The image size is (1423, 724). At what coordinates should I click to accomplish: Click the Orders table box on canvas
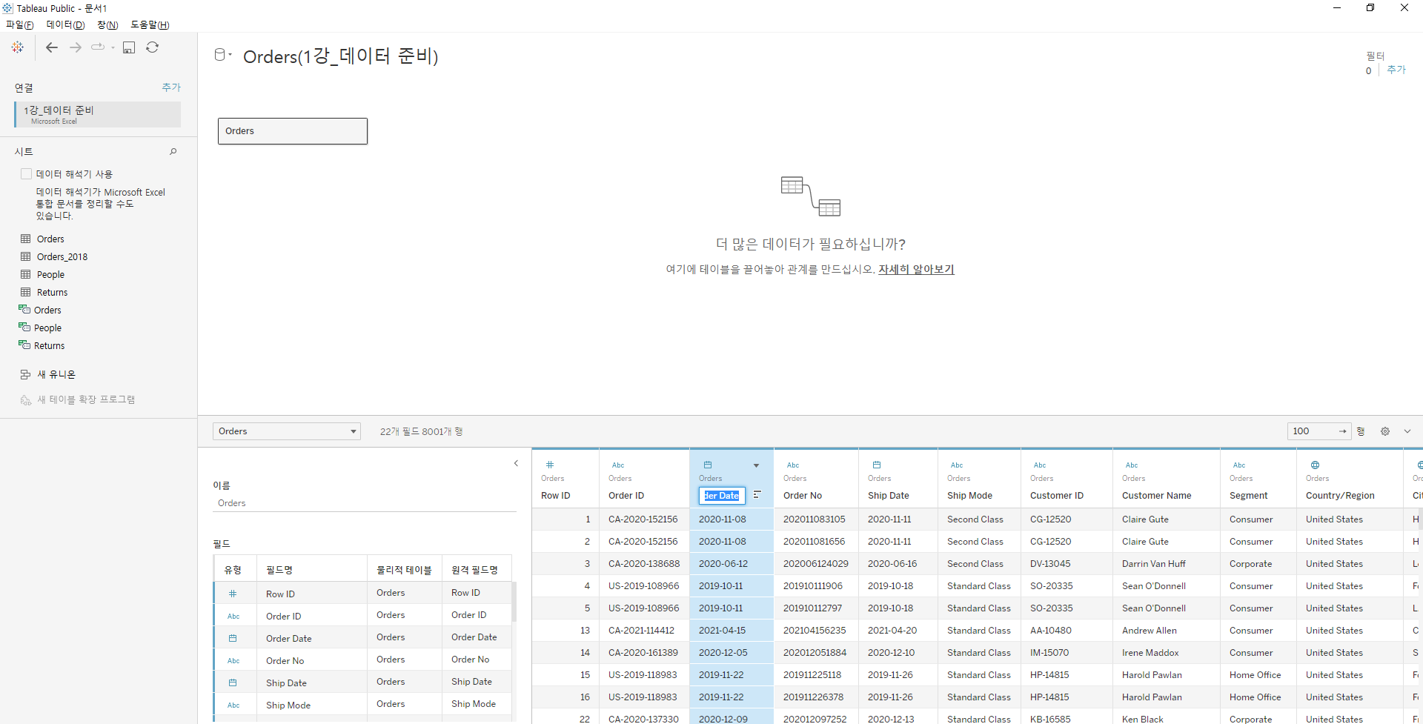pos(293,131)
